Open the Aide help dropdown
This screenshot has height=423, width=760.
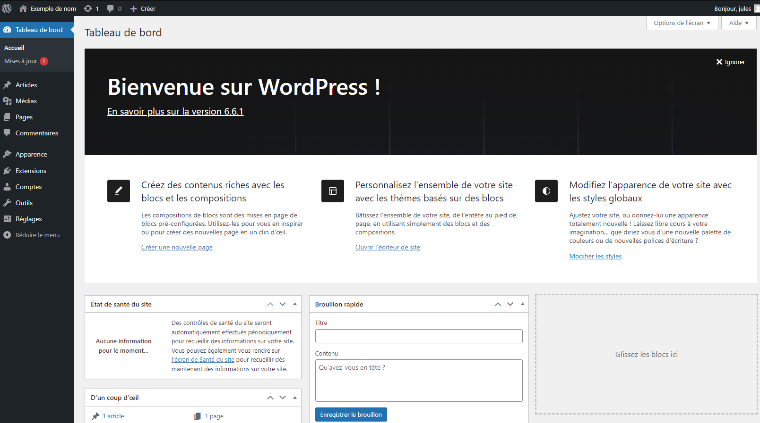pyautogui.click(x=738, y=23)
